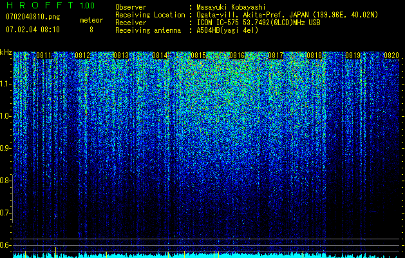Click the 1.0 kHz frequency label
The width and height of the screenshot is (405, 258).
(x=5, y=116)
